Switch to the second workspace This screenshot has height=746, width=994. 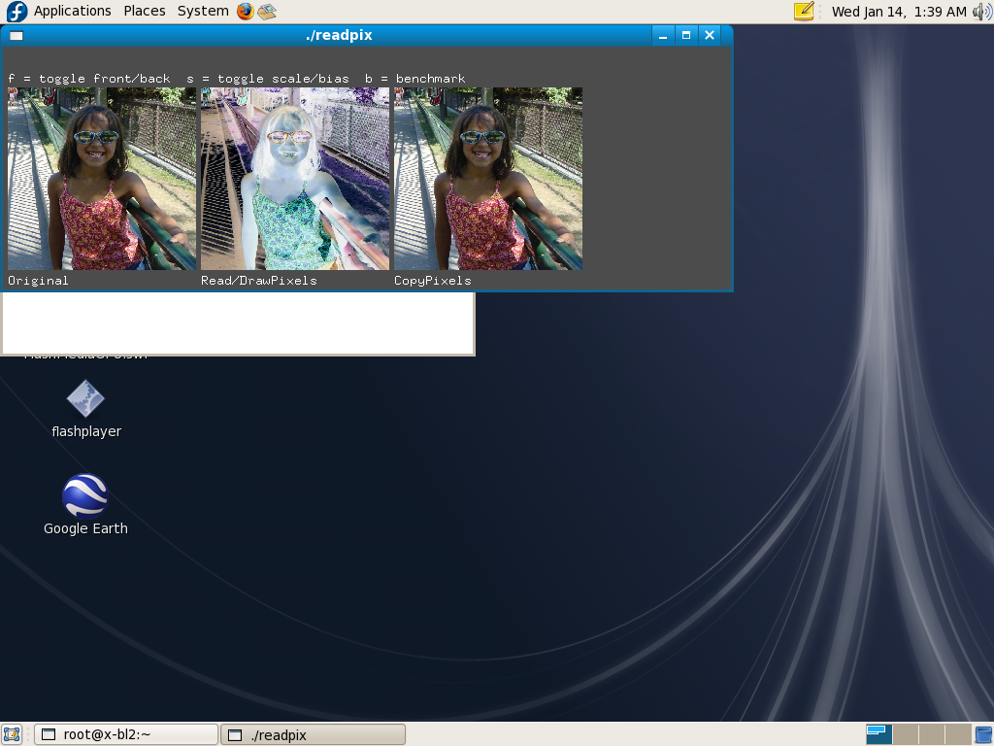pyautogui.click(x=905, y=734)
